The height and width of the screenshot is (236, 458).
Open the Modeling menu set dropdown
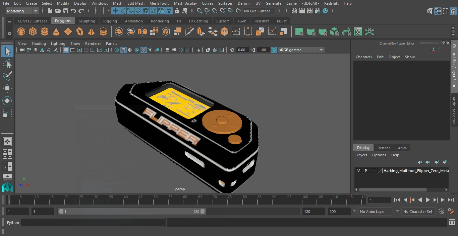[22, 11]
